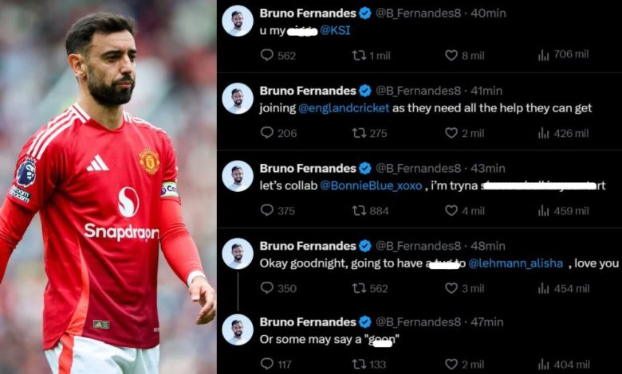
Task: Retweet the last tweet with 133 retweets
Action: [359, 364]
